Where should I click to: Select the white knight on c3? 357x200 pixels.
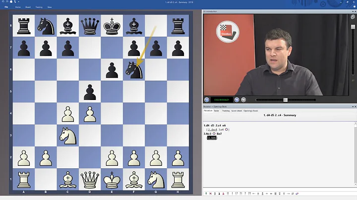click(67, 136)
